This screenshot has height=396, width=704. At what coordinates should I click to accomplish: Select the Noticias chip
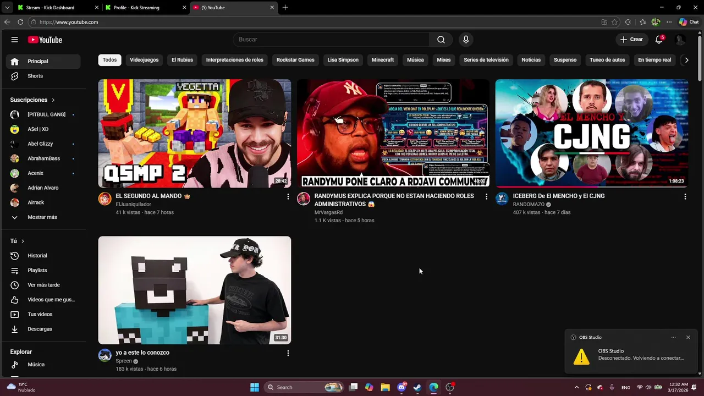[x=531, y=60]
